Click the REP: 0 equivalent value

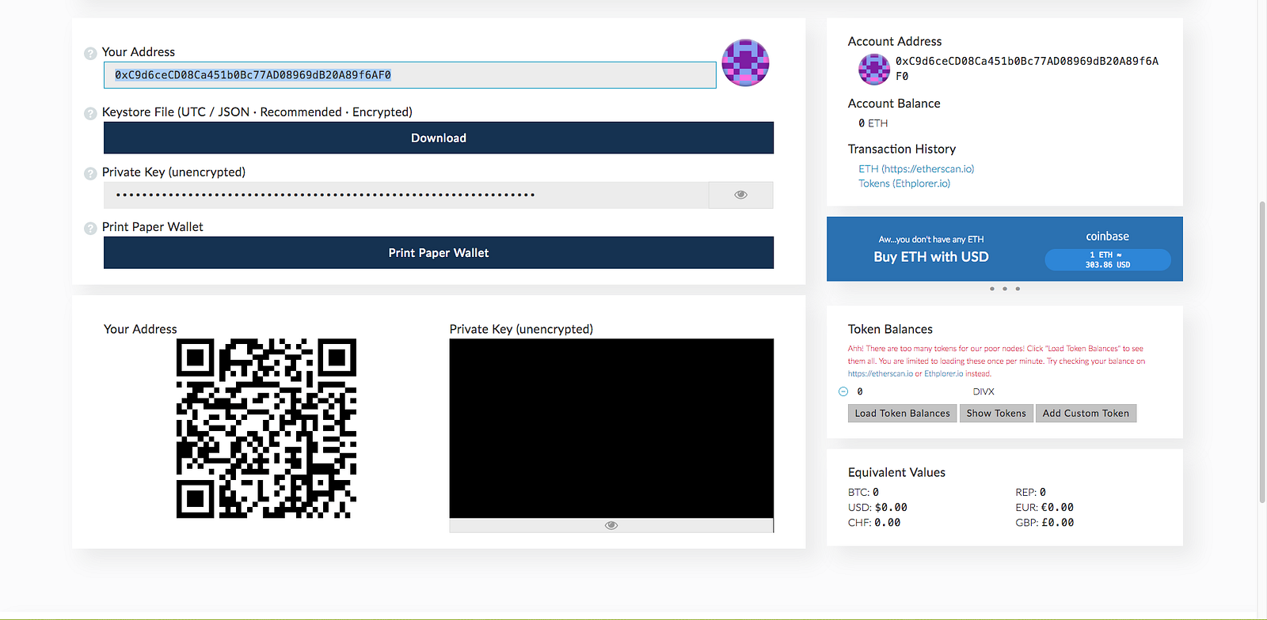(1031, 492)
